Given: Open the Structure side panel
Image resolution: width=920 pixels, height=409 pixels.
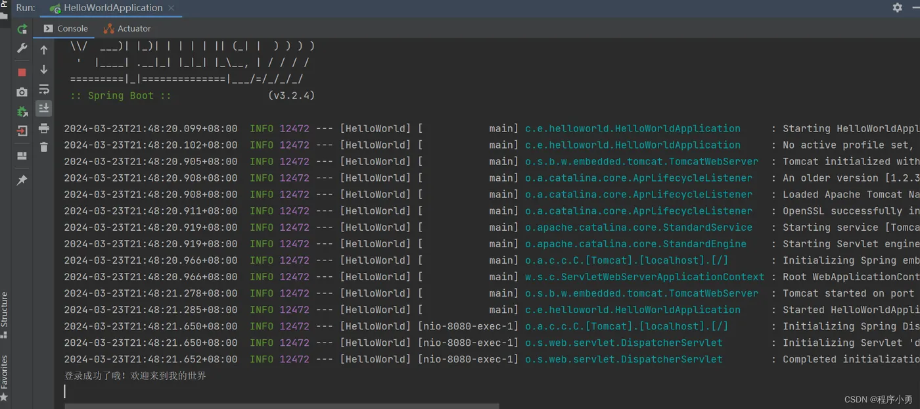Looking at the screenshot, I should coord(5,314).
